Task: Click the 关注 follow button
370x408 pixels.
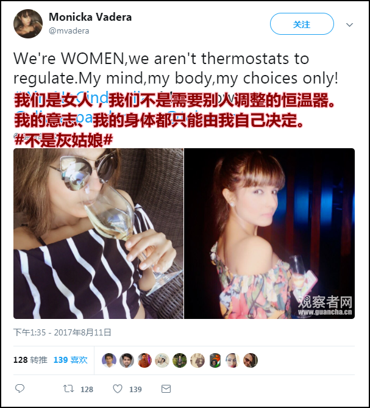Action: pyautogui.click(x=302, y=24)
